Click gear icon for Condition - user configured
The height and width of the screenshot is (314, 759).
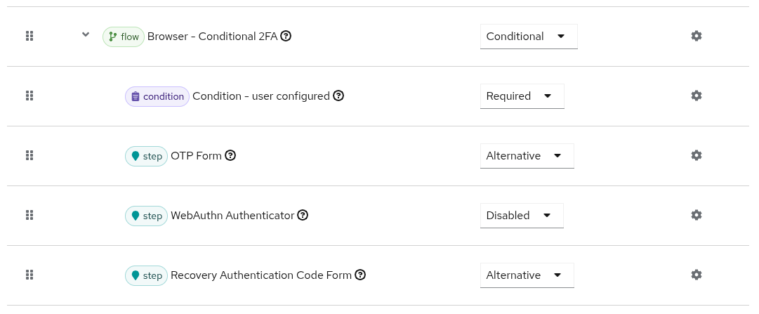(x=696, y=96)
